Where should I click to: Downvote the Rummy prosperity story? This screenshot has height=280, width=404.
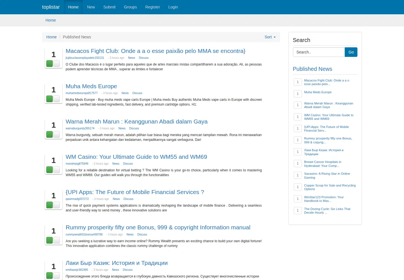coord(56,240)
